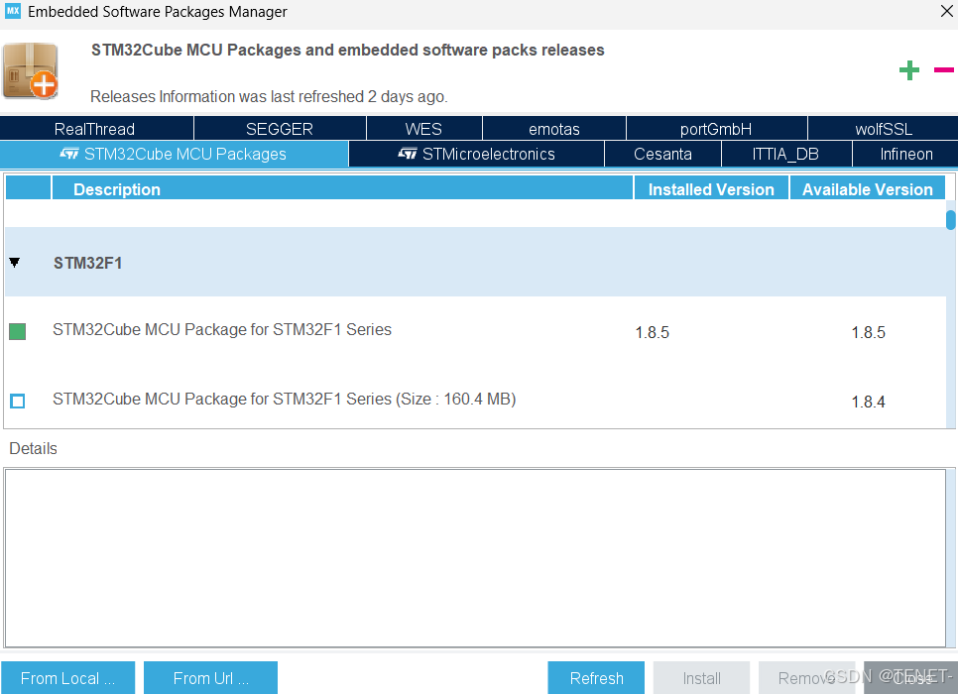Click the MX application icon in title bar

(13, 10)
